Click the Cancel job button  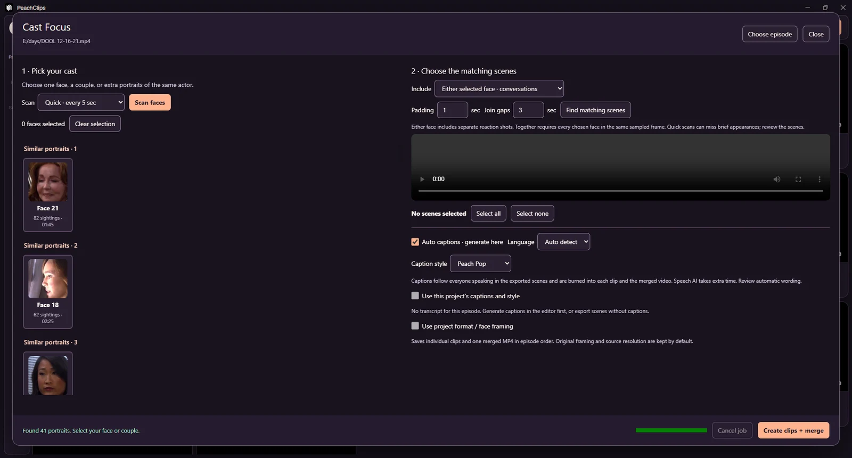(x=732, y=430)
